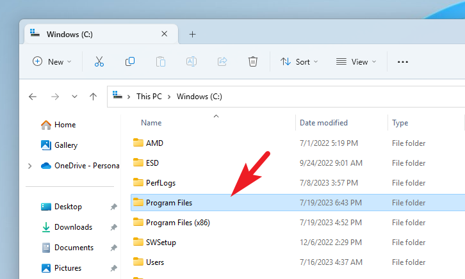Click the Cut scissors icon
The width and height of the screenshot is (465, 279).
point(99,61)
